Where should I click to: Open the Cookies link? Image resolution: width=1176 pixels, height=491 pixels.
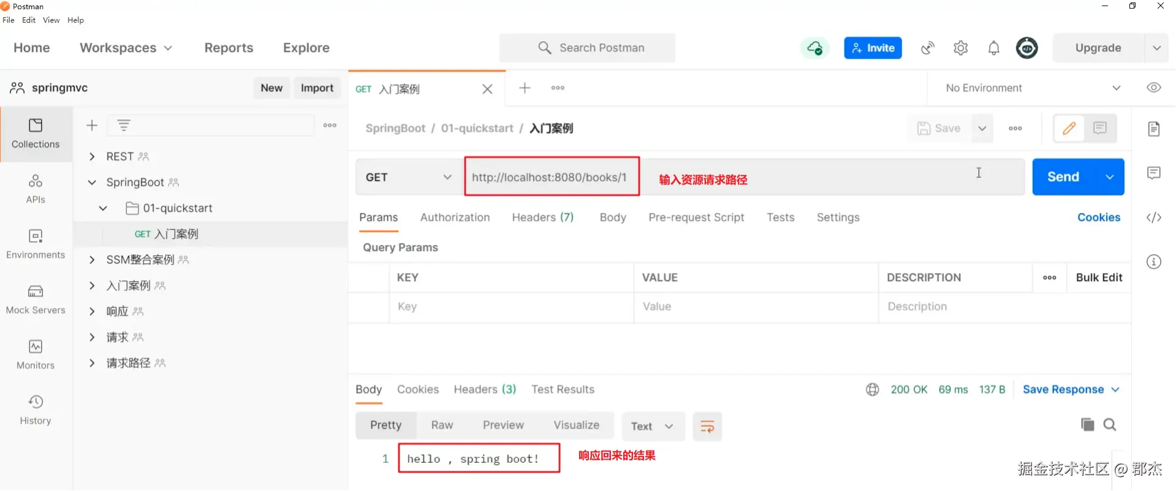click(1099, 217)
